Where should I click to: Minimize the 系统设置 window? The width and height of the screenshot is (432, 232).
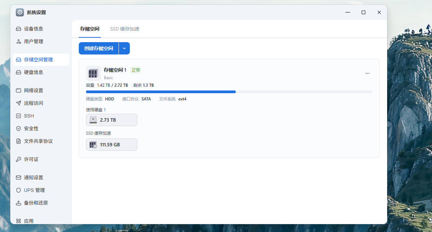(x=348, y=12)
